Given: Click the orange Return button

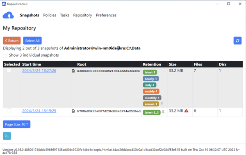Looking at the screenshot, I should point(12,41).
